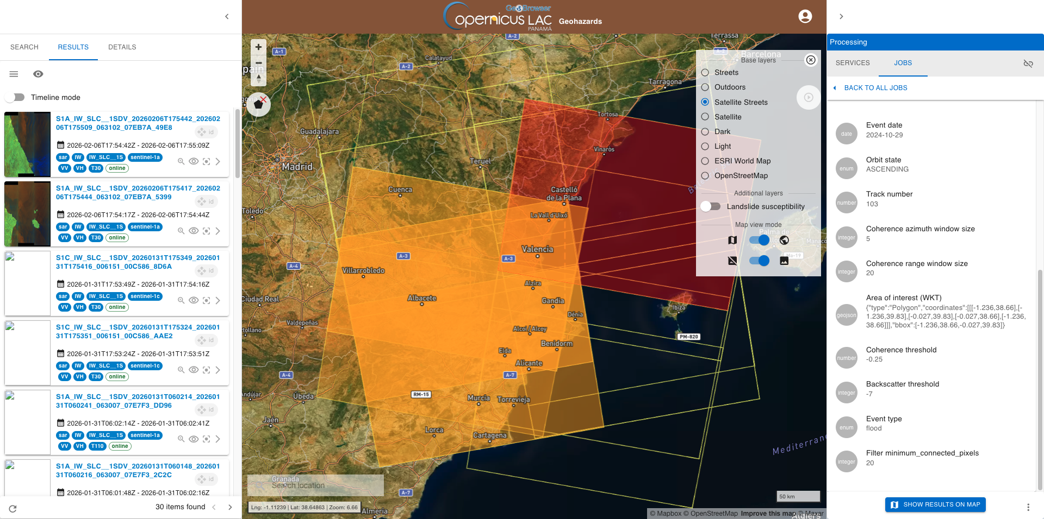
Task: Collapse the right Processing panel chevron
Action: (841, 16)
